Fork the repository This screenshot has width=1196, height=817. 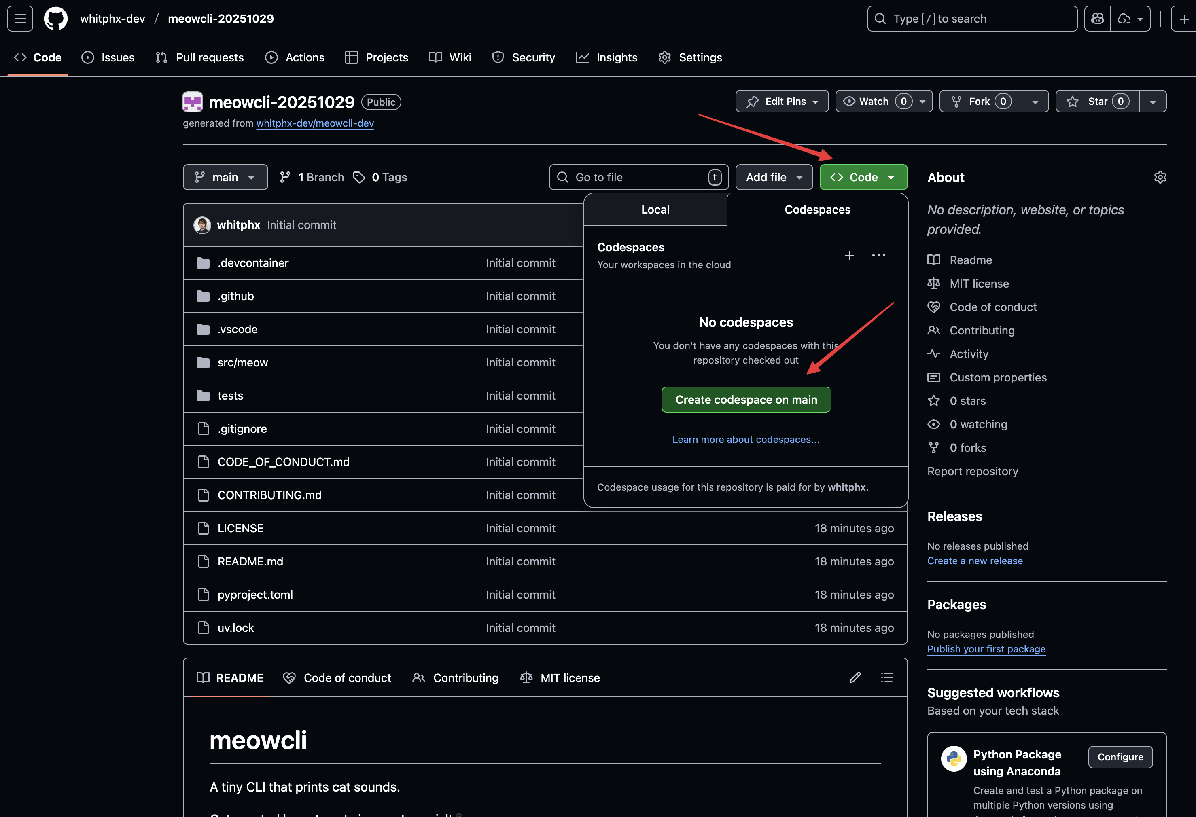[980, 102]
